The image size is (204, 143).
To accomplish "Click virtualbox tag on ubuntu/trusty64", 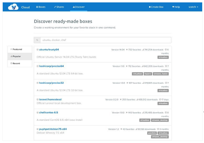I will point(163,57).
